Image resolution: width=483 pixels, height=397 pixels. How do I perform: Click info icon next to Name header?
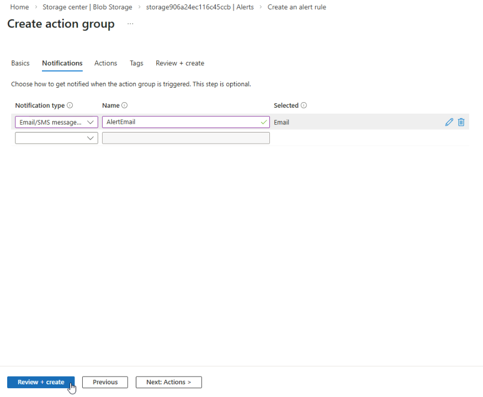[125, 105]
